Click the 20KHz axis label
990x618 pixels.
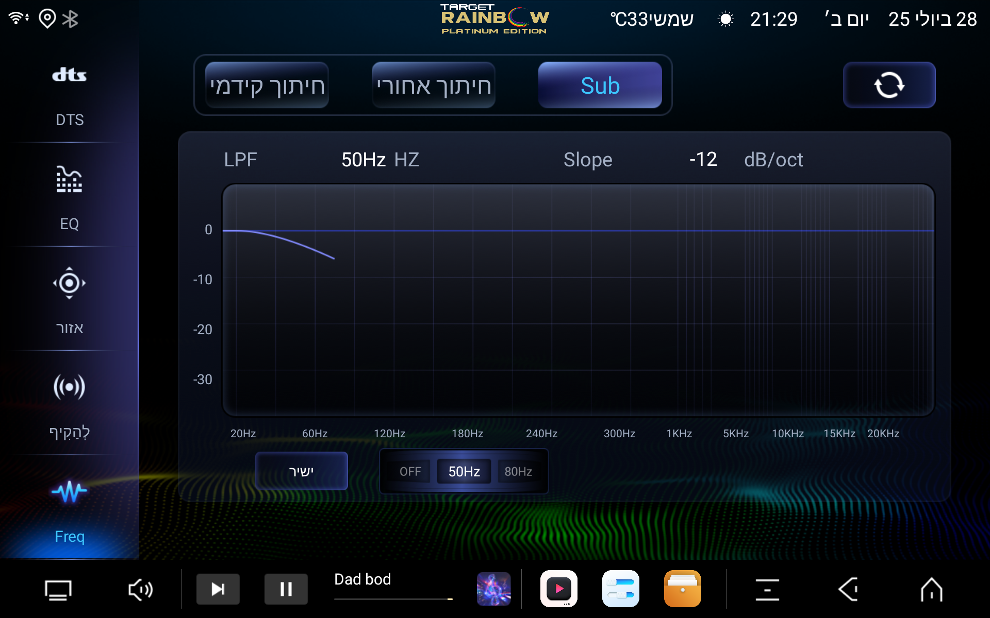click(x=883, y=434)
